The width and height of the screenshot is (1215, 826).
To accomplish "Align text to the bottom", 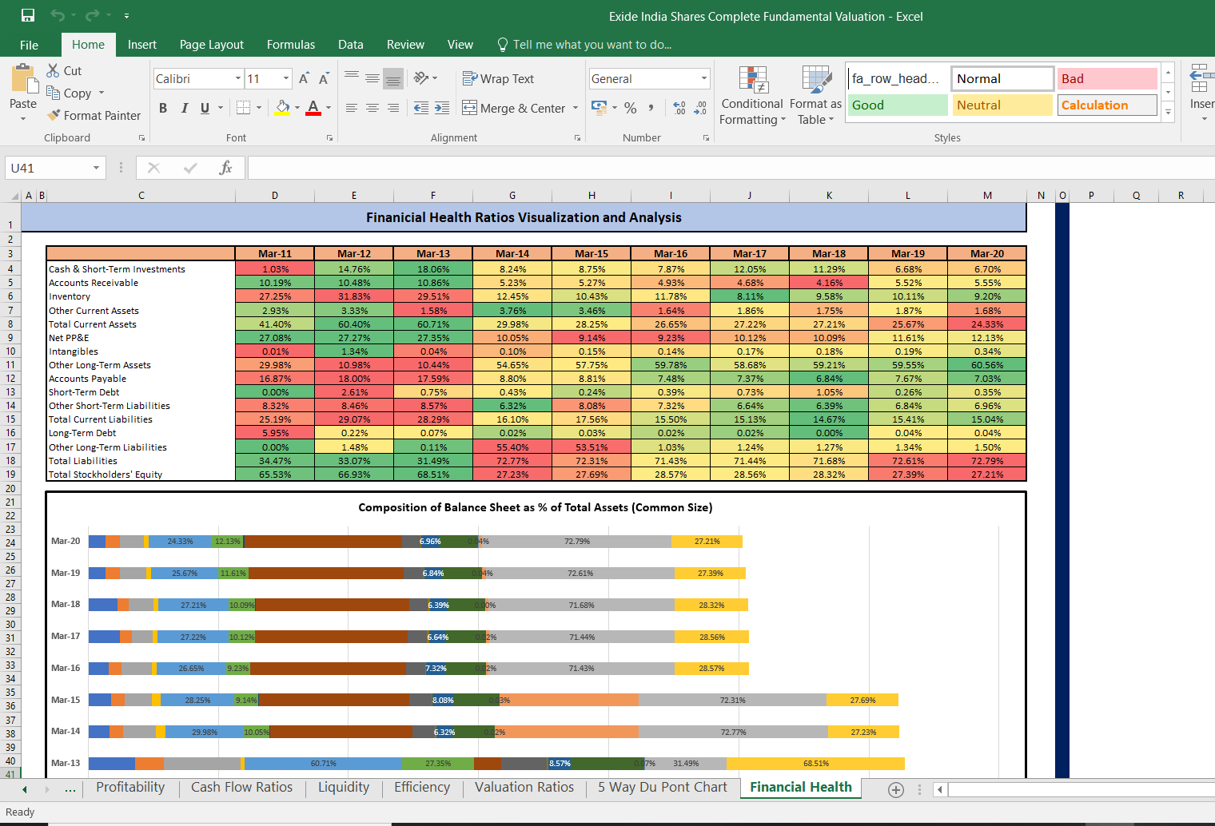I will 392,78.
